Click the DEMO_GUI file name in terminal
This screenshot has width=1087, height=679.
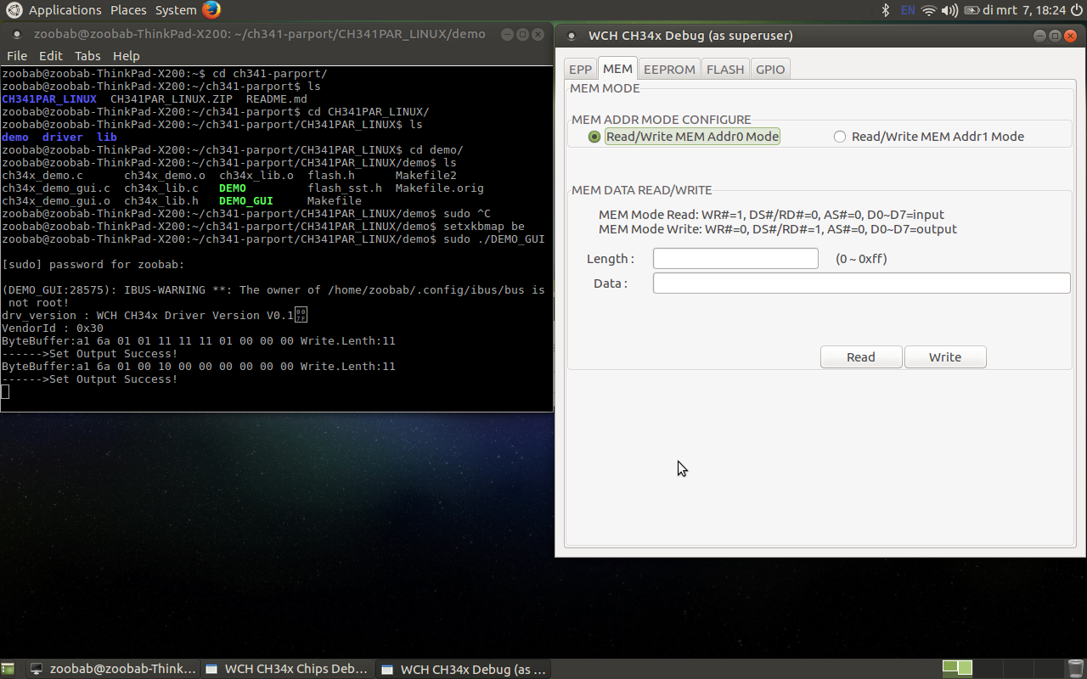point(246,201)
